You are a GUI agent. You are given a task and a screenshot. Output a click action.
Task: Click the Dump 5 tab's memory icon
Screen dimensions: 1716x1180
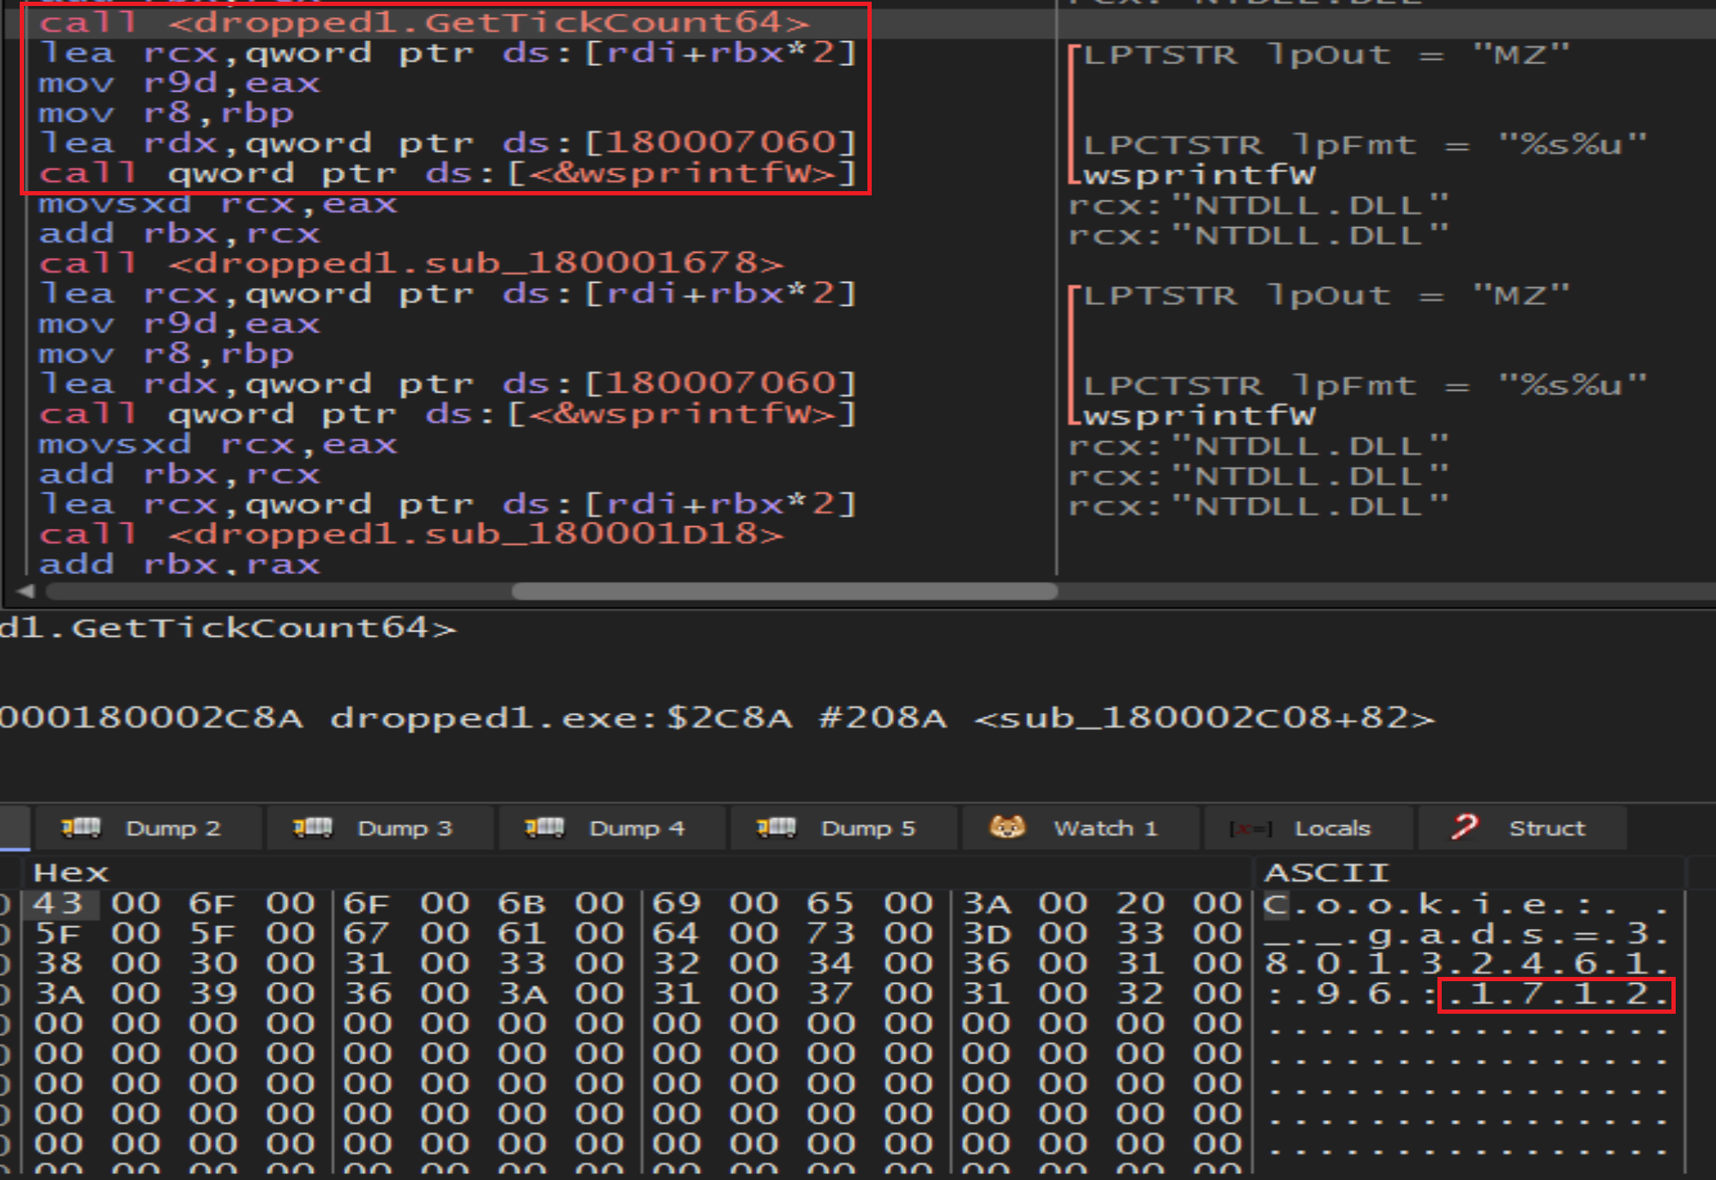(776, 827)
